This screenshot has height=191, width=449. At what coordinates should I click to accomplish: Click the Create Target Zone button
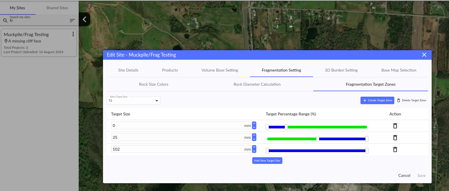click(377, 100)
